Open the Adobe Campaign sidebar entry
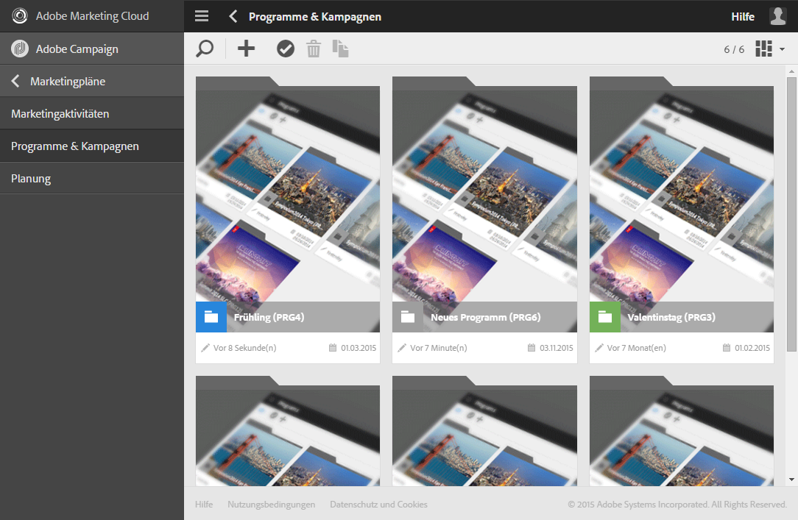Image resolution: width=798 pixels, height=520 pixels. click(91, 49)
